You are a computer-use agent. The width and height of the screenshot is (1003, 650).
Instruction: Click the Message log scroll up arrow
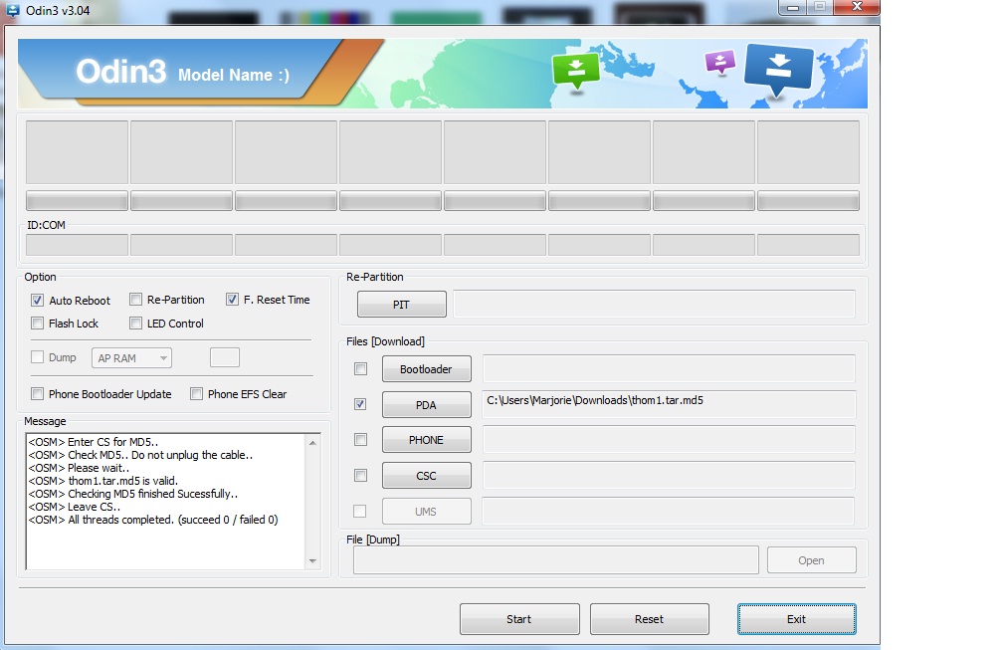click(x=312, y=443)
